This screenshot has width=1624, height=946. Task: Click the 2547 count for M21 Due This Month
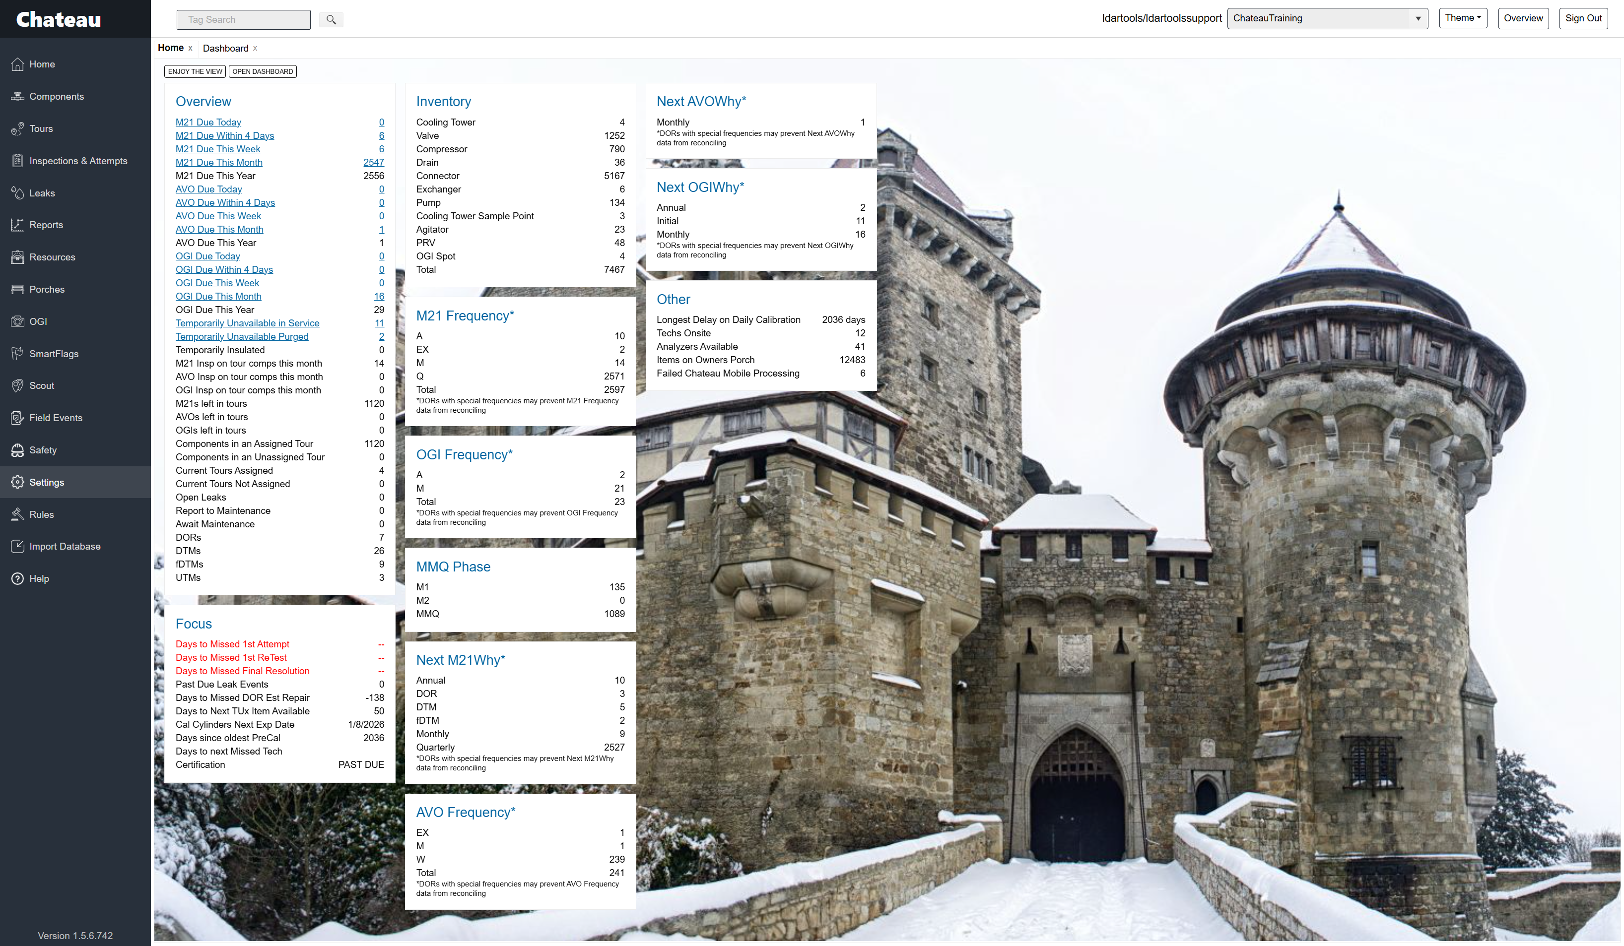click(x=374, y=162)
